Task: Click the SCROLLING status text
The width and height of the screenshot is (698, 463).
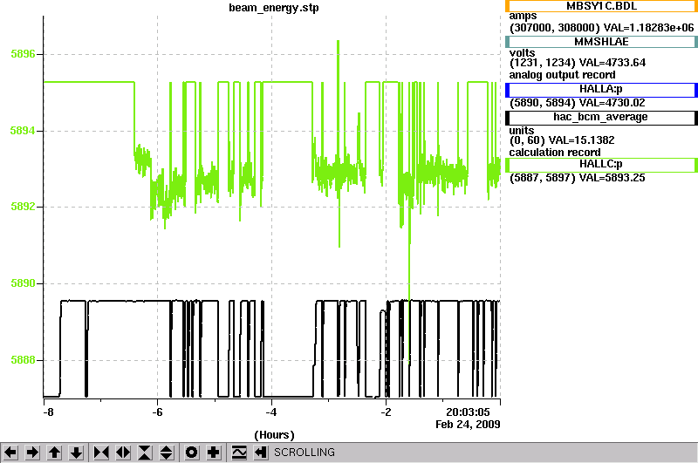Action: (x=305, y=453)
